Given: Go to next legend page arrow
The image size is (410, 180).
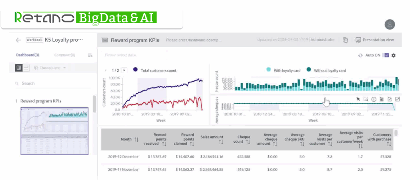Looking at the screenshot, I should tap(124, 70).
